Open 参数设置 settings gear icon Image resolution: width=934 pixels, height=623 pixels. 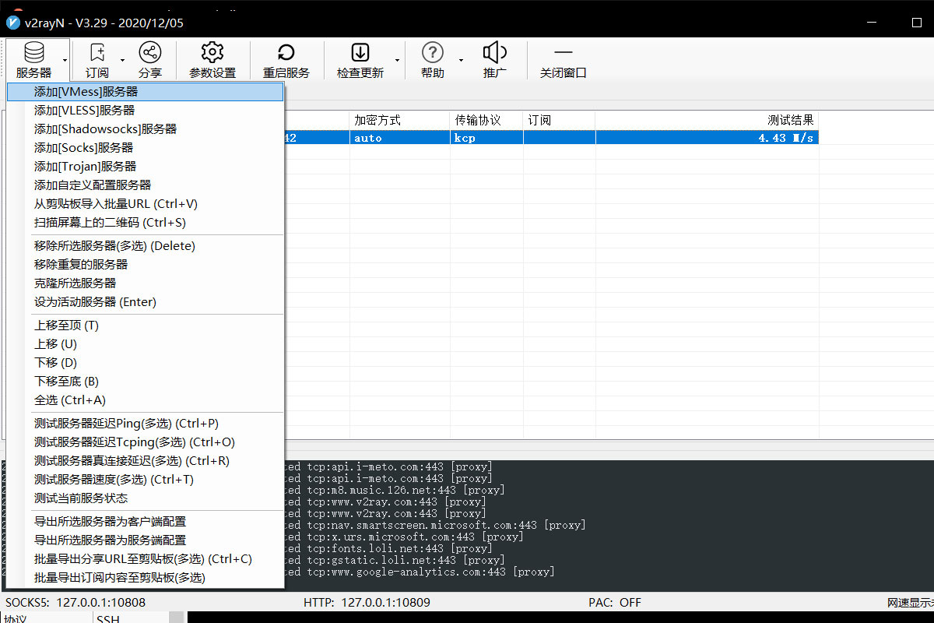(212, 53)
